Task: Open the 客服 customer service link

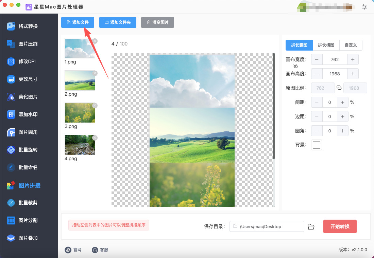Action: (x=100, y=250)
